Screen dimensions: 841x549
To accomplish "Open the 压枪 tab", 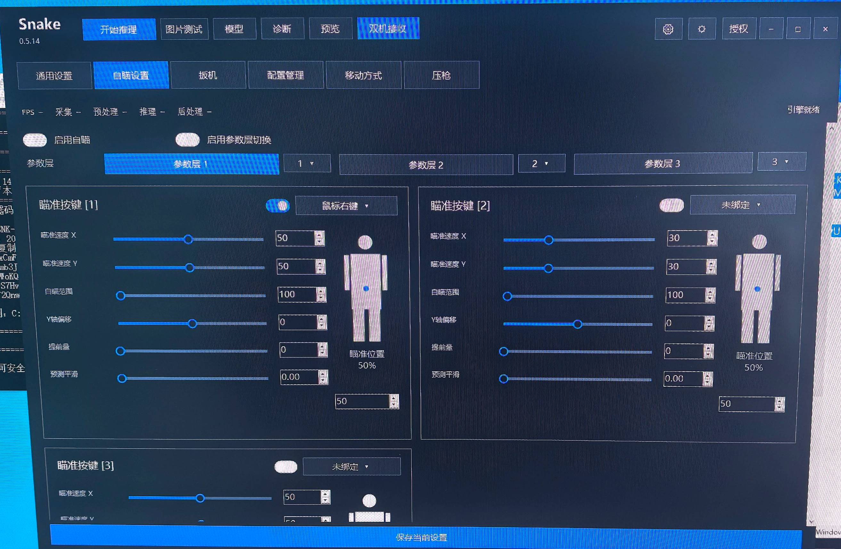I will 441,75.
